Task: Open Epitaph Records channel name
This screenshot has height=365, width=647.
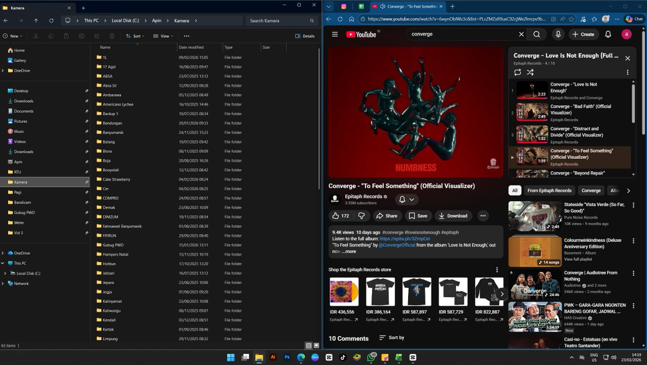Action: tap(362, 196)
